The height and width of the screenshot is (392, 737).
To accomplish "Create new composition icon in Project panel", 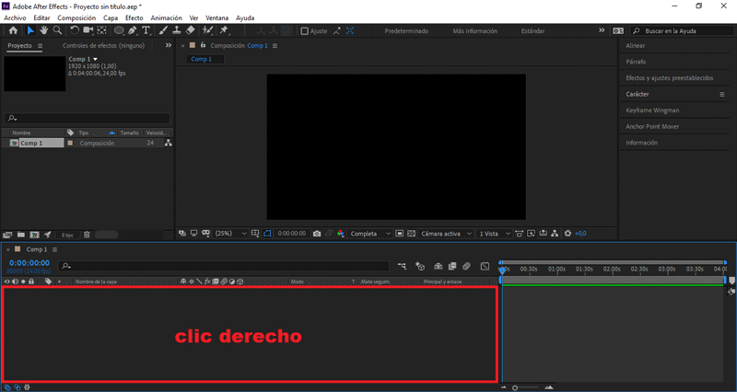I will (x=34, y=235).
